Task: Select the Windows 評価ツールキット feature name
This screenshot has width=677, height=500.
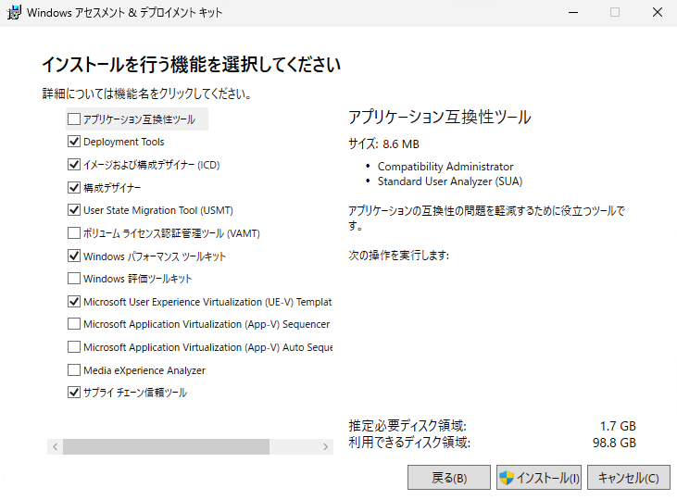Action: [x=137, y=279]
